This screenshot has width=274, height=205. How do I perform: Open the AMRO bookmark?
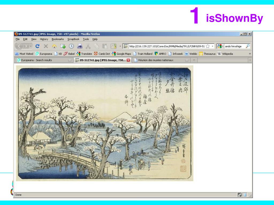pos(160,54)
